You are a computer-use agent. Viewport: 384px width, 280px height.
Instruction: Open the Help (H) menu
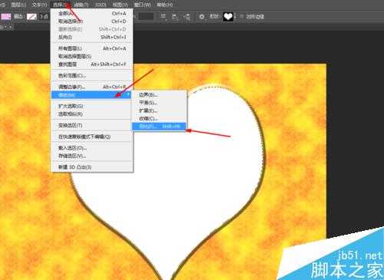click(x=164, y=5)
